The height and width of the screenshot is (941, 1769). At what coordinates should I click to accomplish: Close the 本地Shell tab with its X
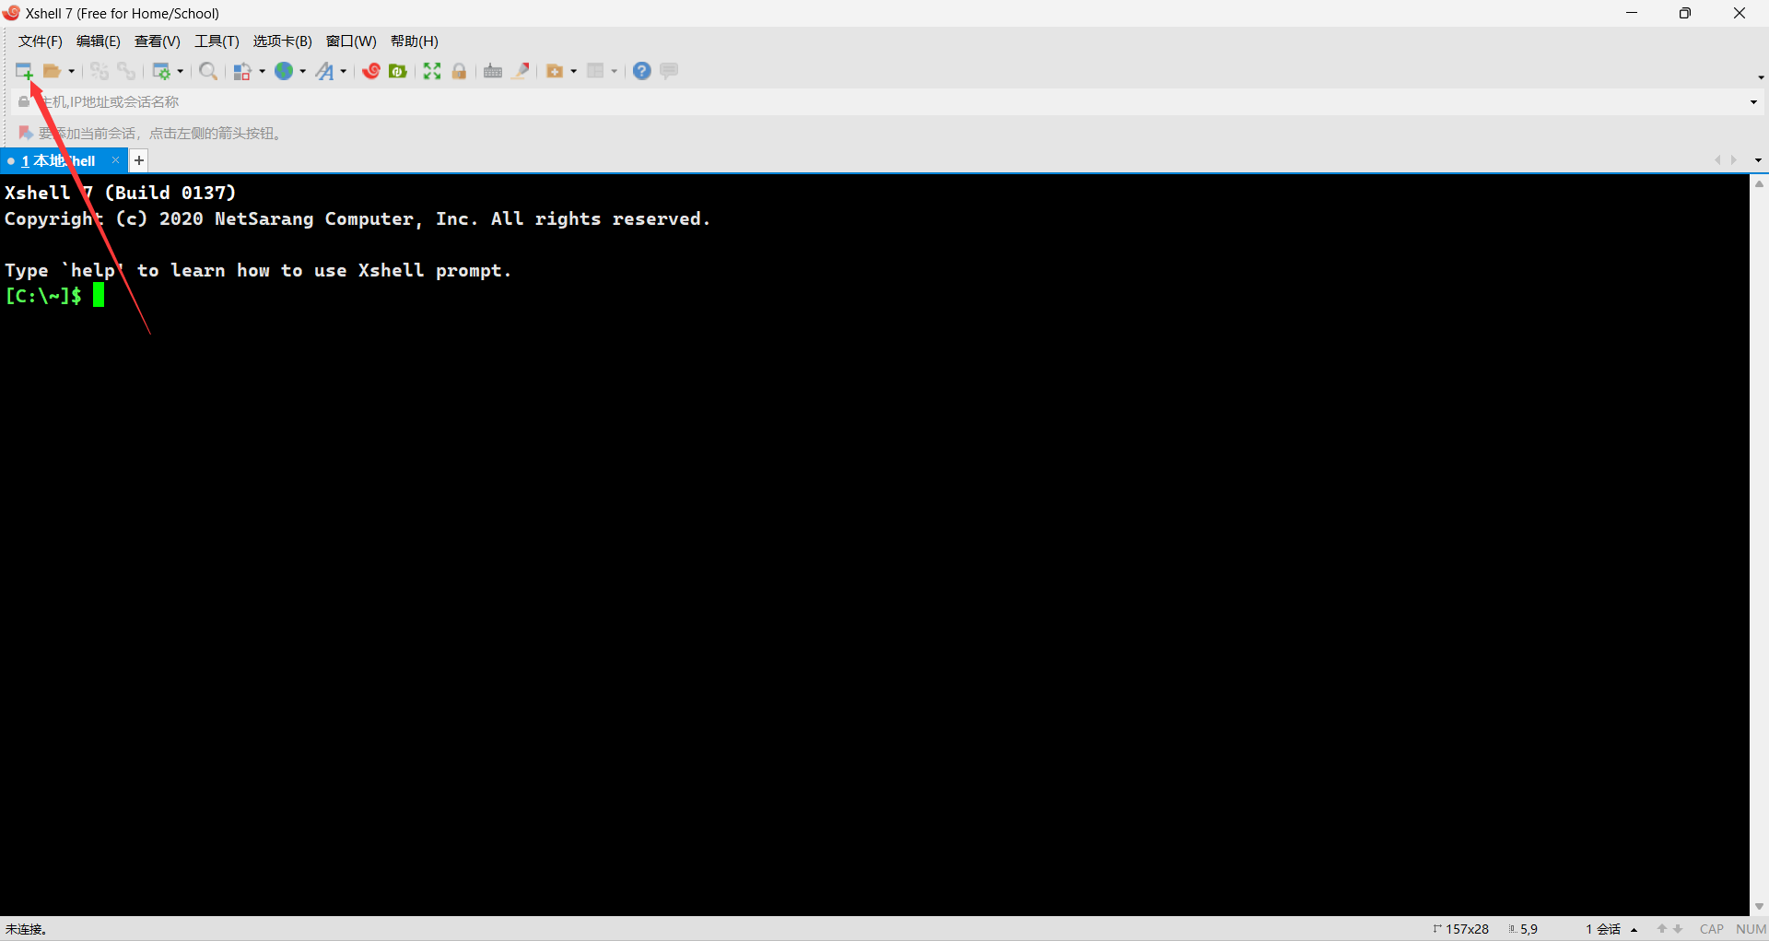click(x=116, y=160)
